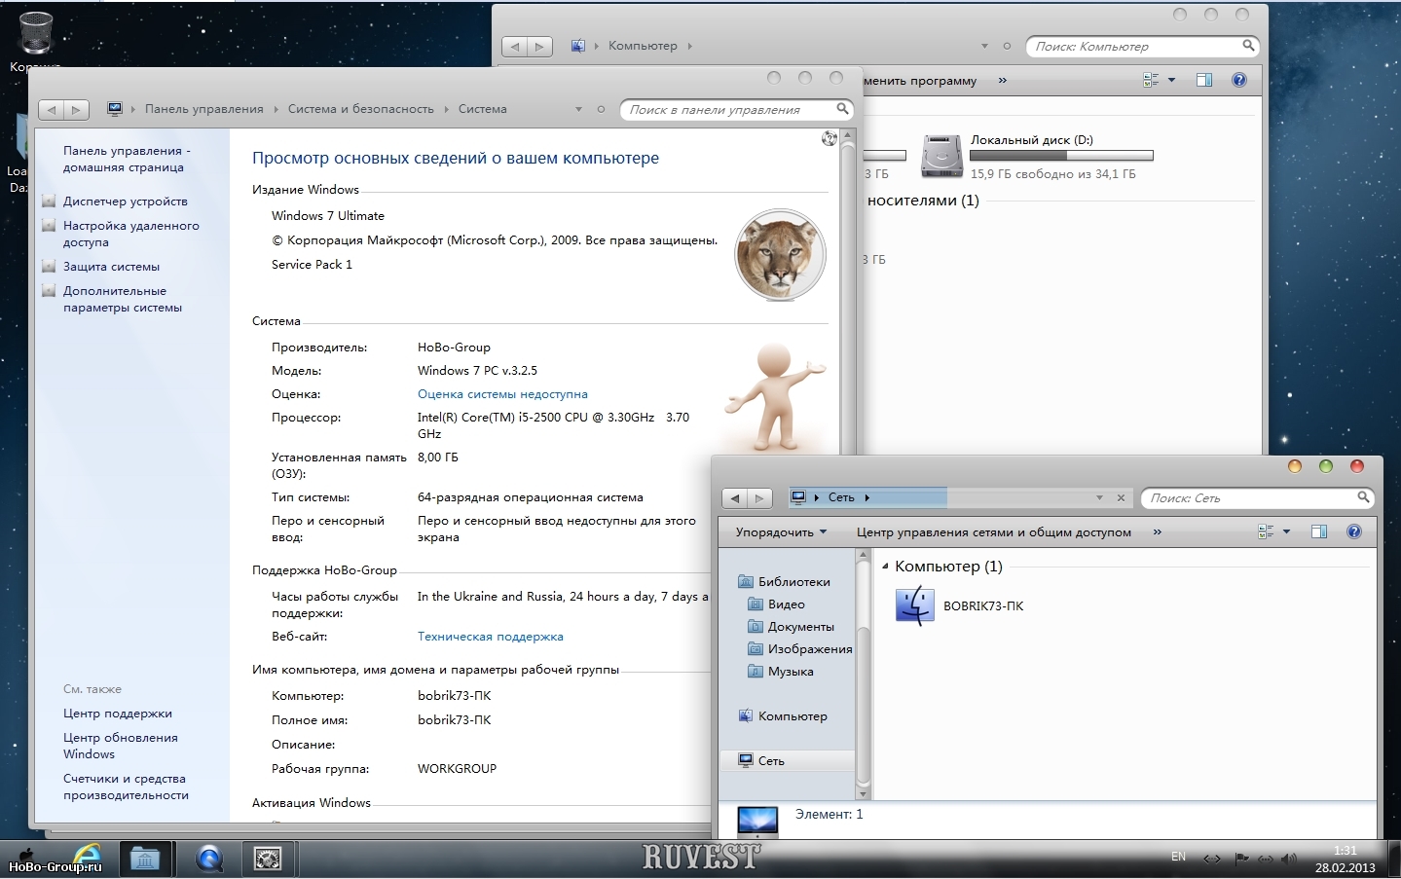Click magnifier in Control Panel search box
The height and width of the screenshot is (879, 1401).
tap(842, 109)
